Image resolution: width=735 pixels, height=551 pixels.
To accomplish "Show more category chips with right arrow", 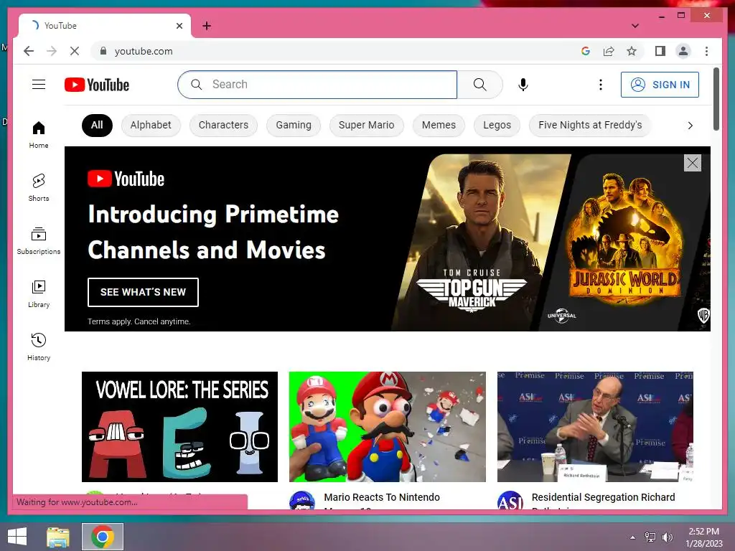I will [x=690, y=125].
